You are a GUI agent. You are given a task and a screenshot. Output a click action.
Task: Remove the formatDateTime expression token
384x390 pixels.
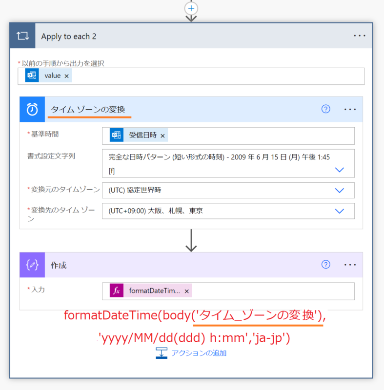pos(186,291)
